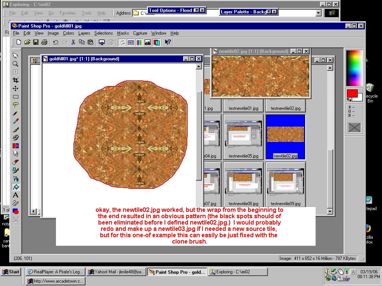This screenshot has height=286, width=382.
Task: Select the Dropper tool
Action: point(16,121)
